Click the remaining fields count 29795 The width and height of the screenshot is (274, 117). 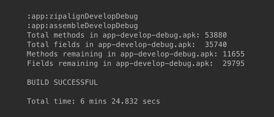click(233, 64)
